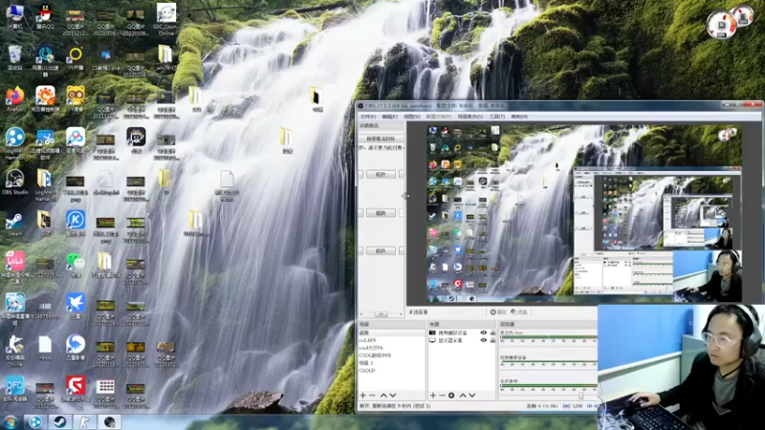Open the 百度网盘 desktop icon

point(76,140)
